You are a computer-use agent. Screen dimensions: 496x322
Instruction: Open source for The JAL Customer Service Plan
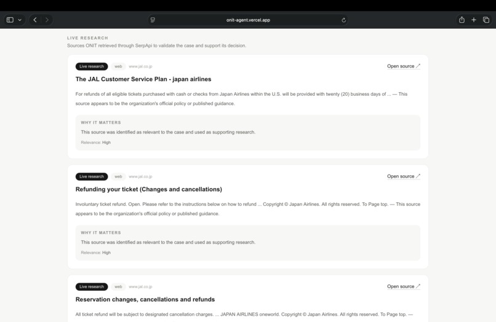(404, 66)
